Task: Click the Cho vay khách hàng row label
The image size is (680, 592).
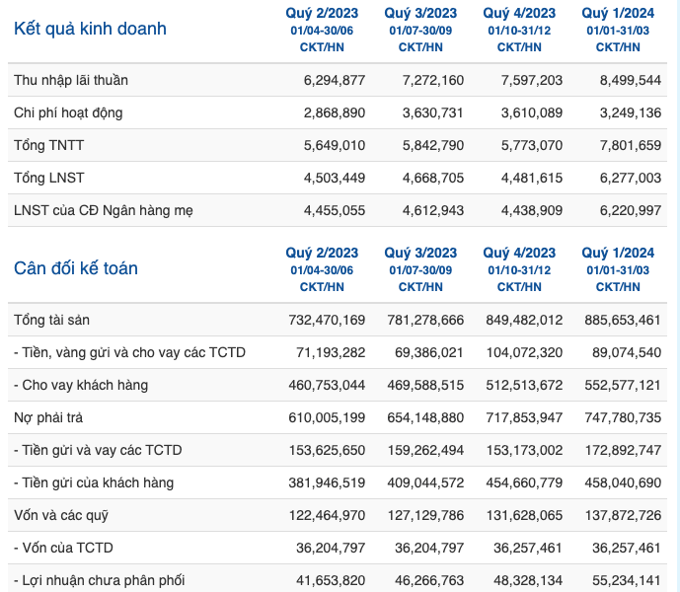Action: click(x=81, y=385)
